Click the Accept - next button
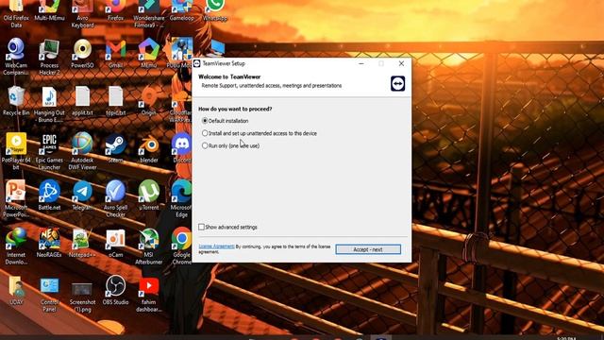This screenshot has width=604, height=340. [x=368, y=249]
